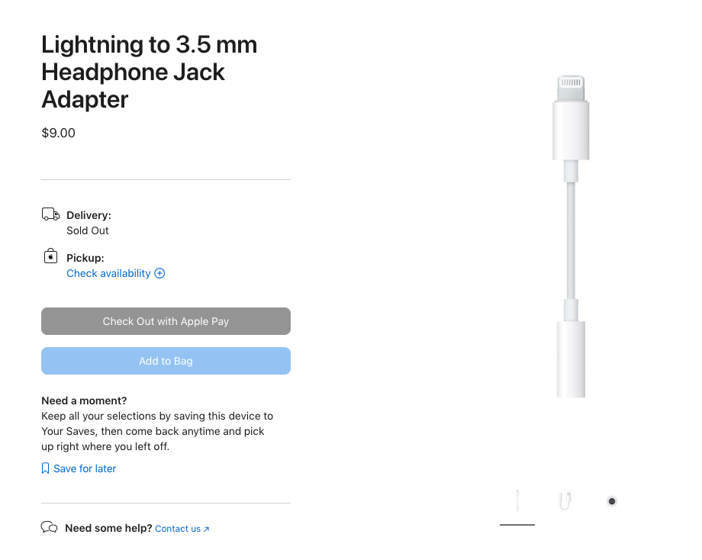This screenshot has height=560, width=702.
Task: Select the coiled adapter thumbnail
Action: click(x=564, y=500)
